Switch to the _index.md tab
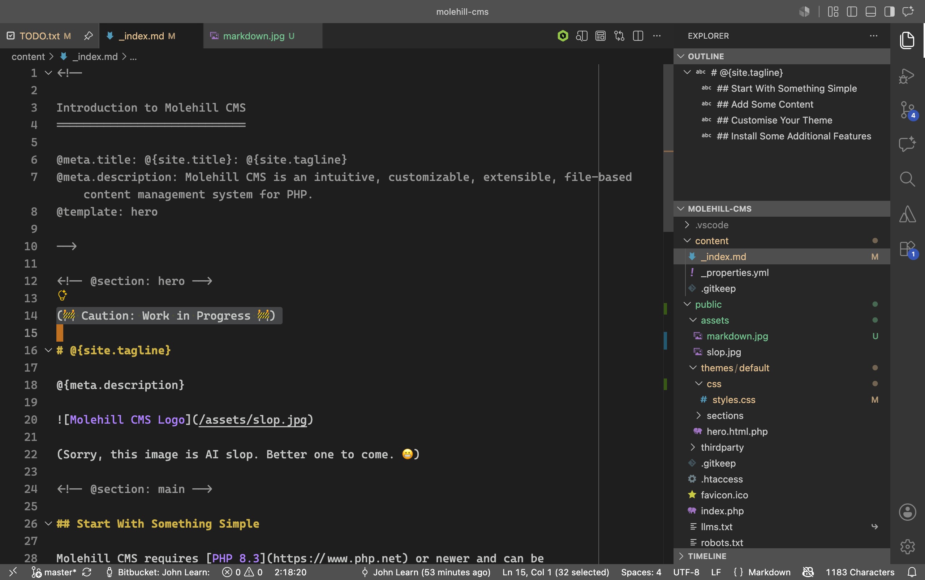Image resolution: width=925 pixels, height=580 pixels. click(x=151, y=36)
